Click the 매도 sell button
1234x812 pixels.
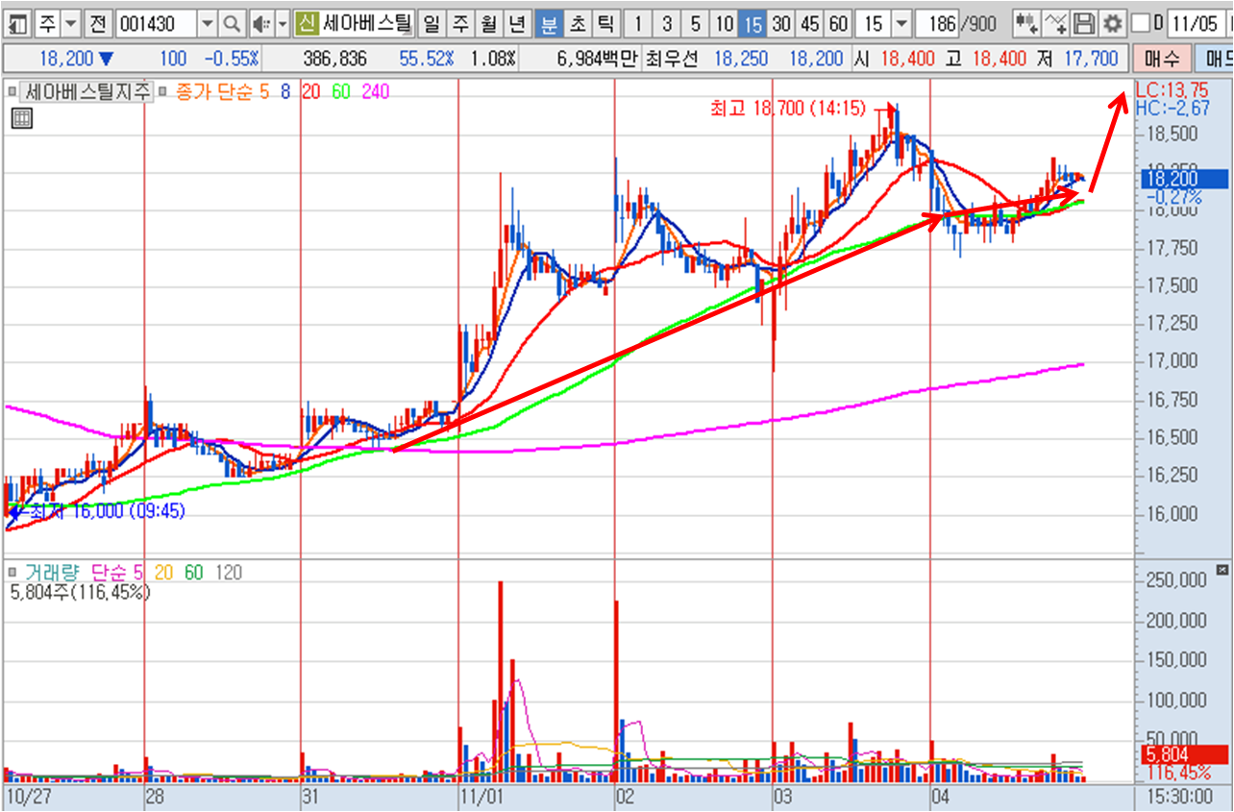tap(1214, 59)
